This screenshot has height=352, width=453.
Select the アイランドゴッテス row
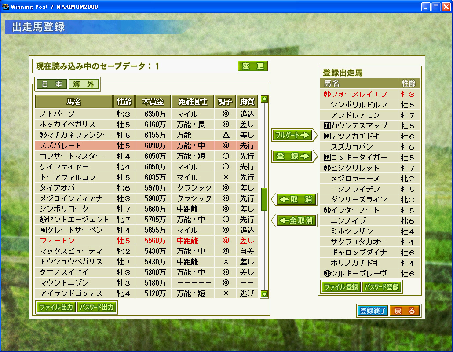coord(146,293)
